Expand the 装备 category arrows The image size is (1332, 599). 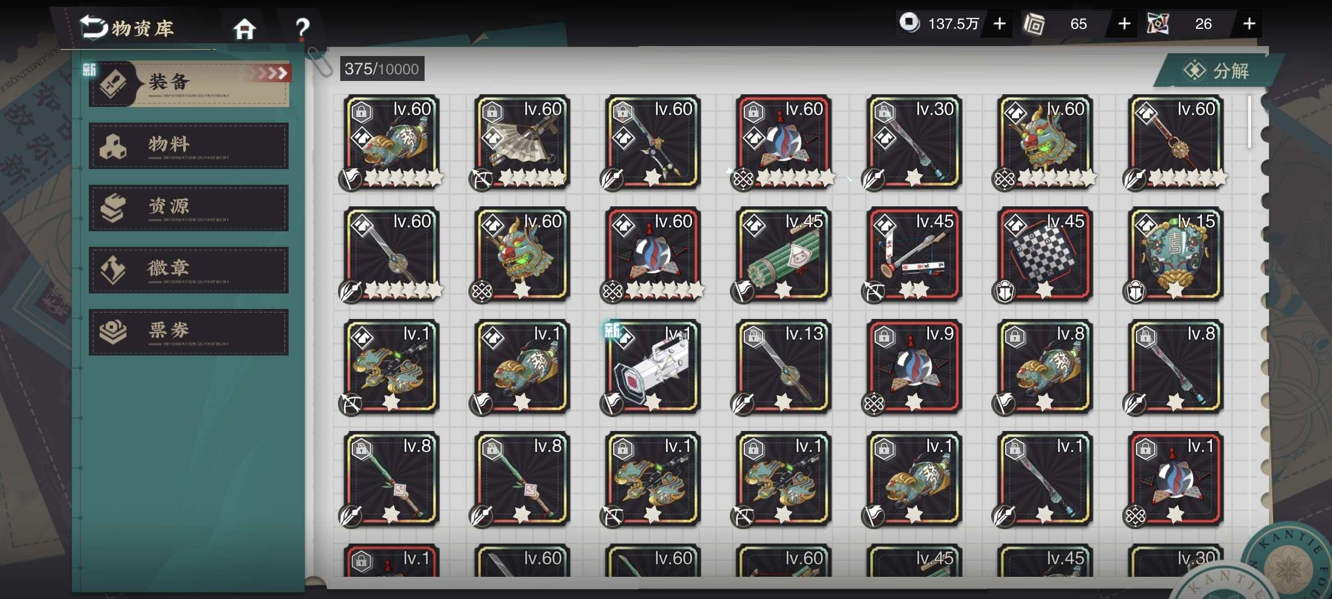coord(270,73)
